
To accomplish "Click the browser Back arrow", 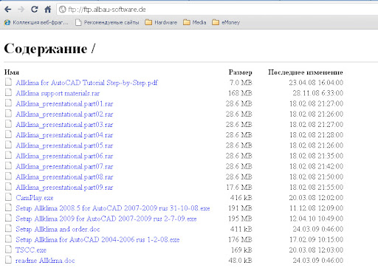I will pos(8,10).
